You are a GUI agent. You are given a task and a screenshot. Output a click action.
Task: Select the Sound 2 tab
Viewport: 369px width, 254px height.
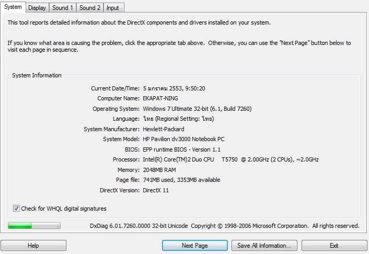click(x=89, y=8)
